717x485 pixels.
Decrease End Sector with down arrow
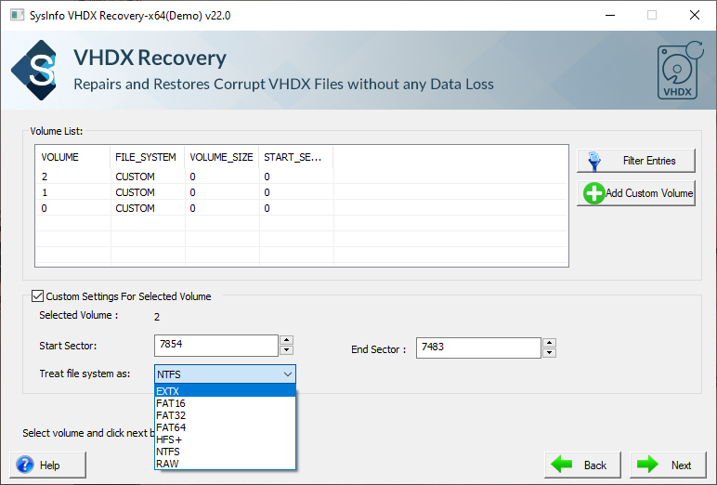pyautogui.click(x=549, y=353)
